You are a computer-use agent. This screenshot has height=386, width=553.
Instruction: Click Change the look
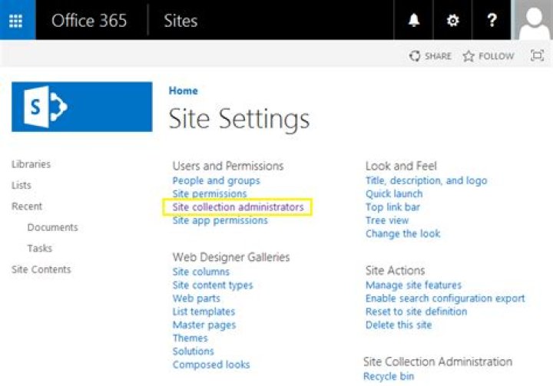403,234
